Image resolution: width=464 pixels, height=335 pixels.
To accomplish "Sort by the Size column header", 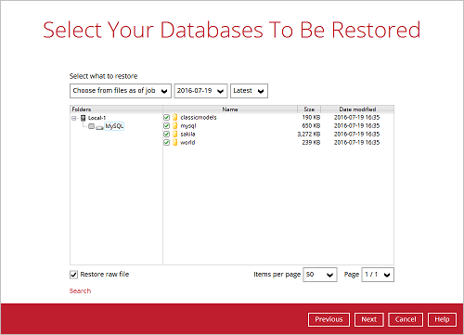I will [x=309, y=110].
